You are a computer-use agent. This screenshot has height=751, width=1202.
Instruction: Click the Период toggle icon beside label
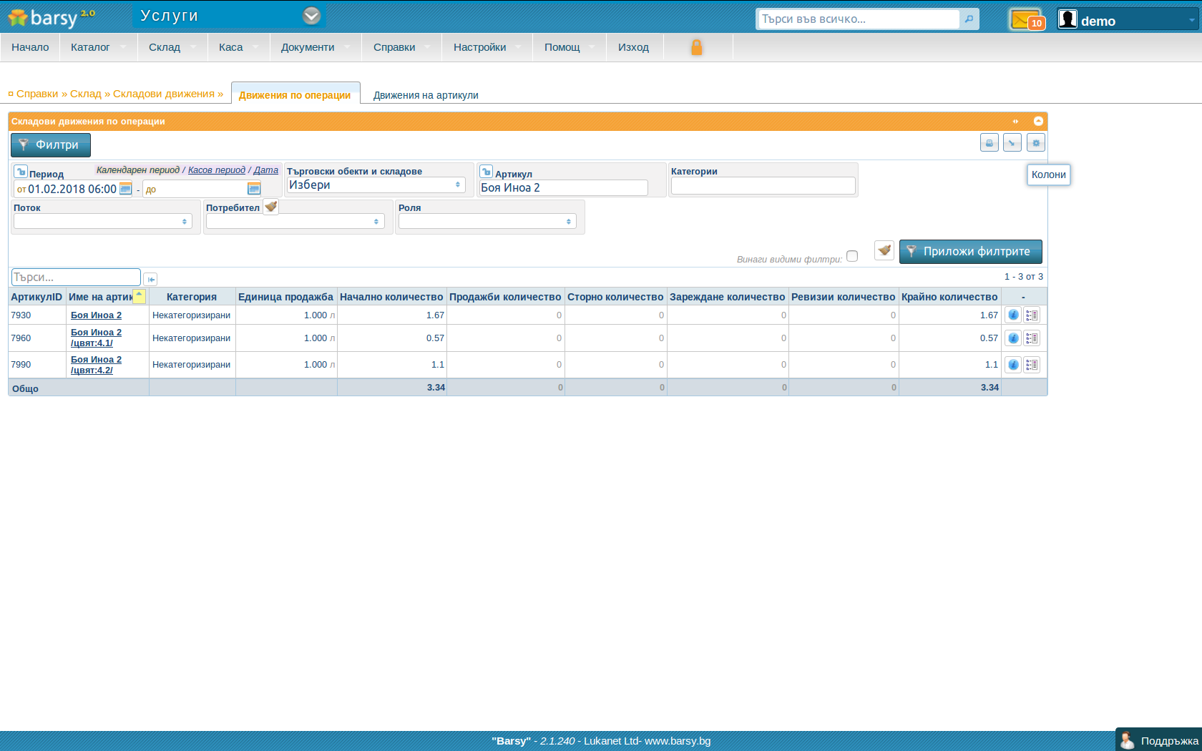pos(21,172)
